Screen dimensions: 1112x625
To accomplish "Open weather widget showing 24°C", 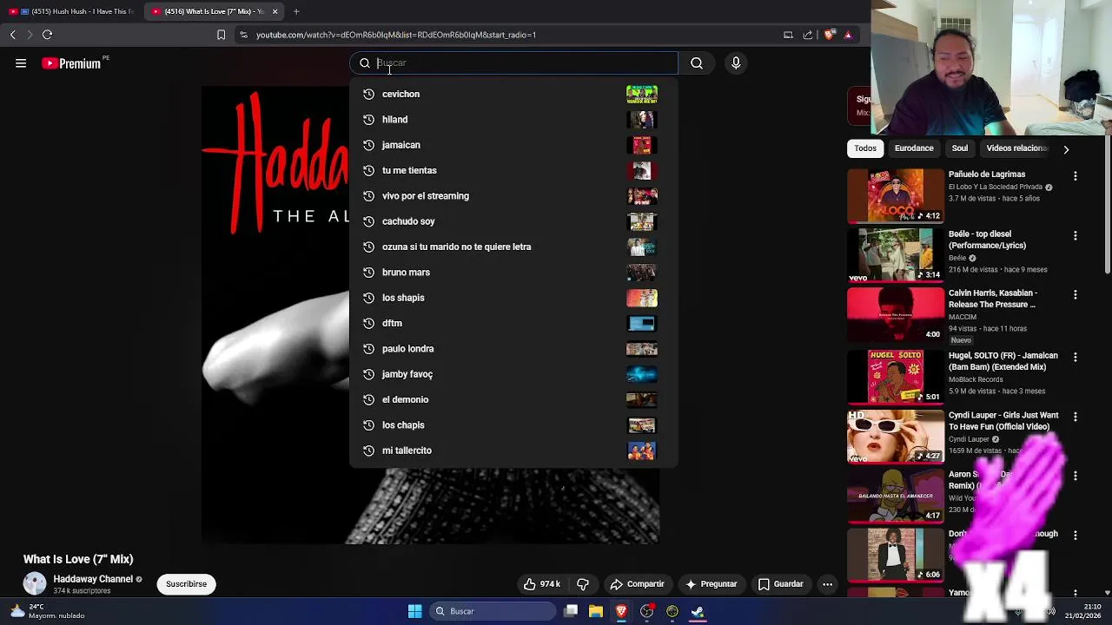I will coord(47,611).
